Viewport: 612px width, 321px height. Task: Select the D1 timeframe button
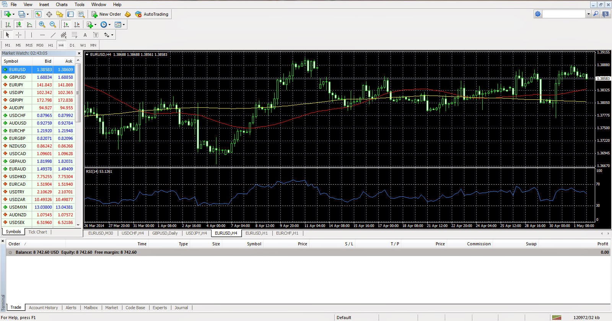[x=72, y=45]
